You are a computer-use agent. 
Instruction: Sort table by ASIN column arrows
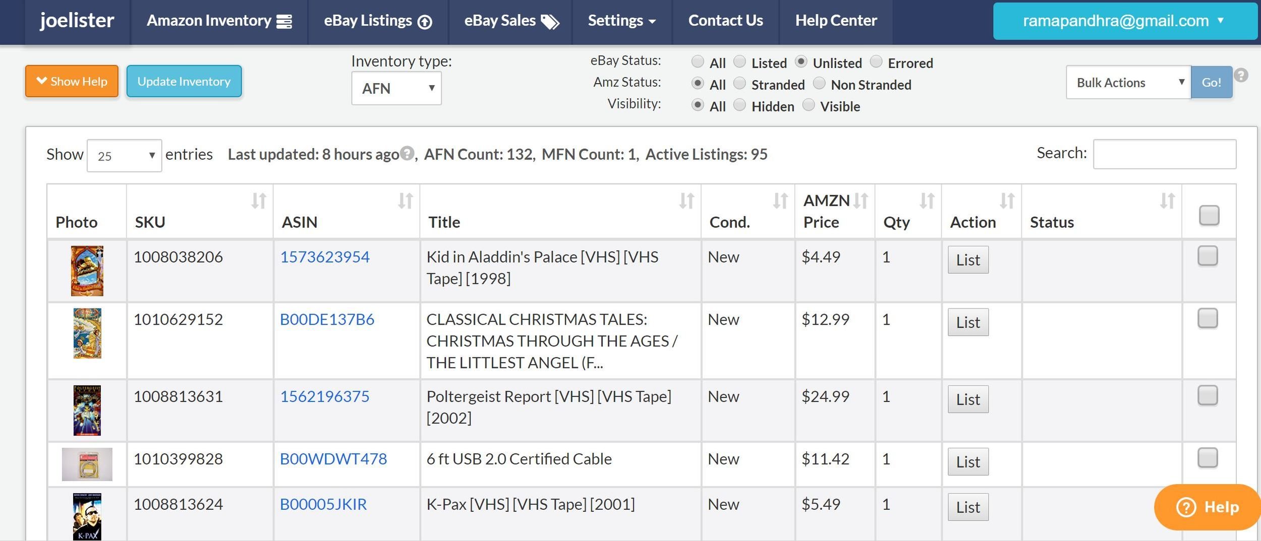pyautogui.click(x=406, y=201)
